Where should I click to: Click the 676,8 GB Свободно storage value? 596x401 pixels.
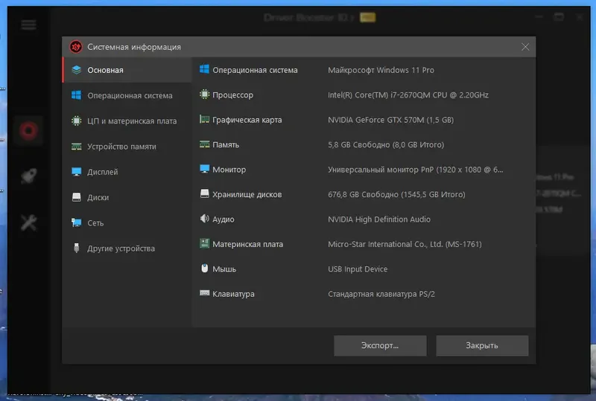pos(396,194)
